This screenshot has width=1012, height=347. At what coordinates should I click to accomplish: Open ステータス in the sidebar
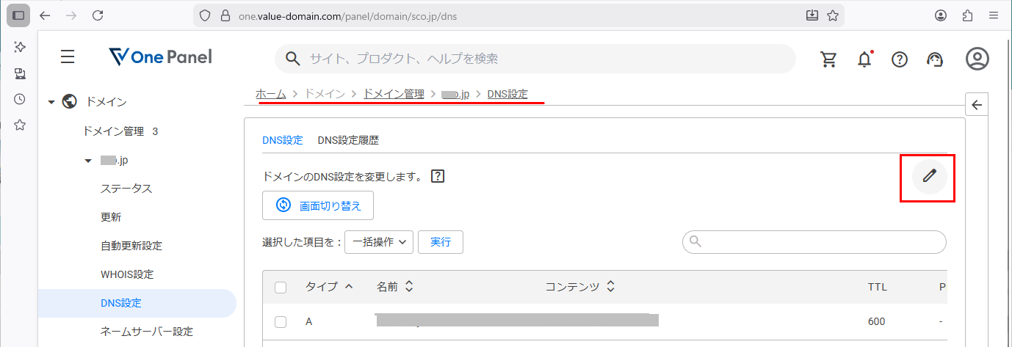click(126, 189)
